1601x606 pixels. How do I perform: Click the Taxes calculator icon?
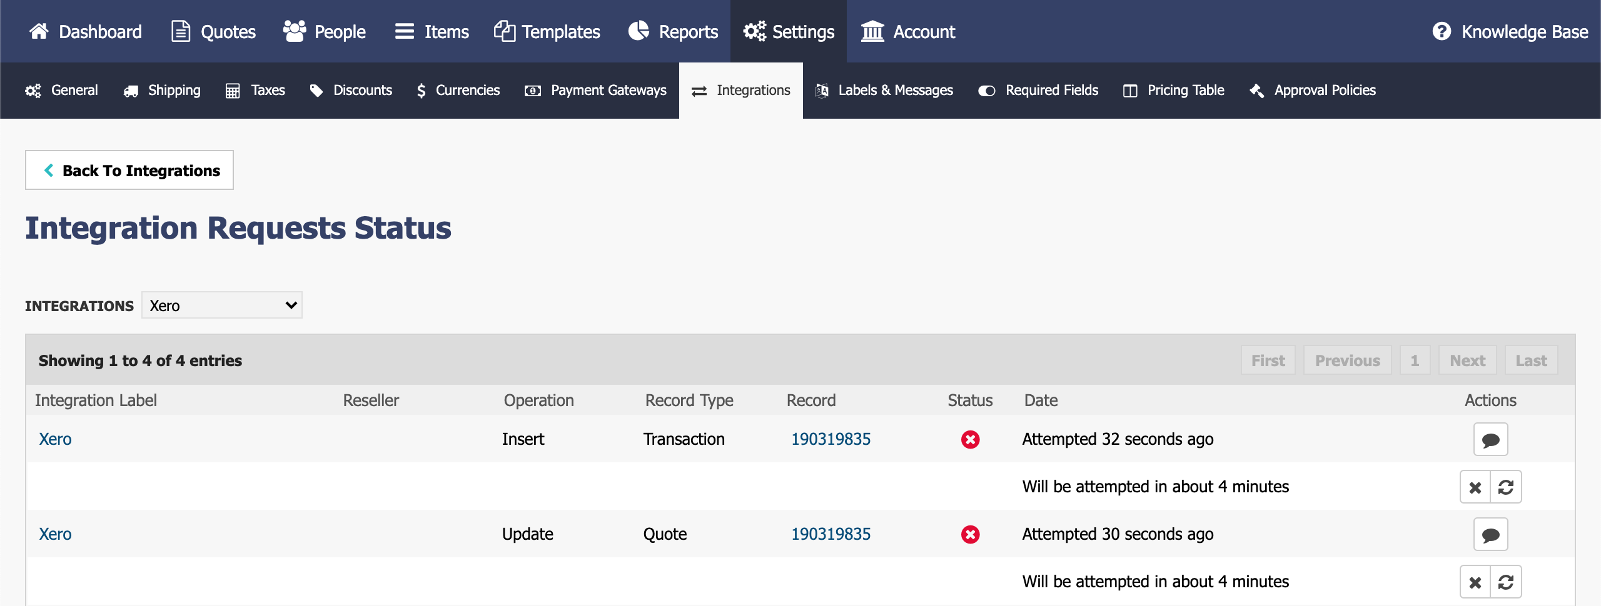233,91
